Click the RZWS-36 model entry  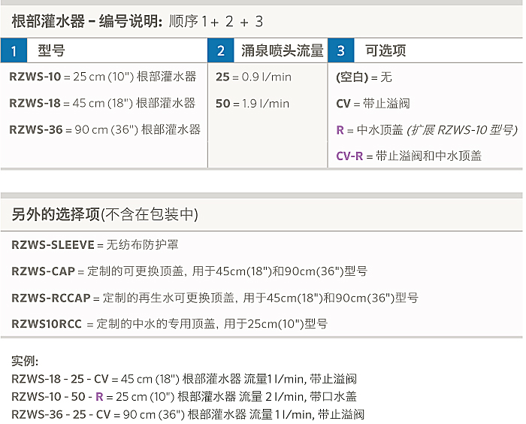104,129
